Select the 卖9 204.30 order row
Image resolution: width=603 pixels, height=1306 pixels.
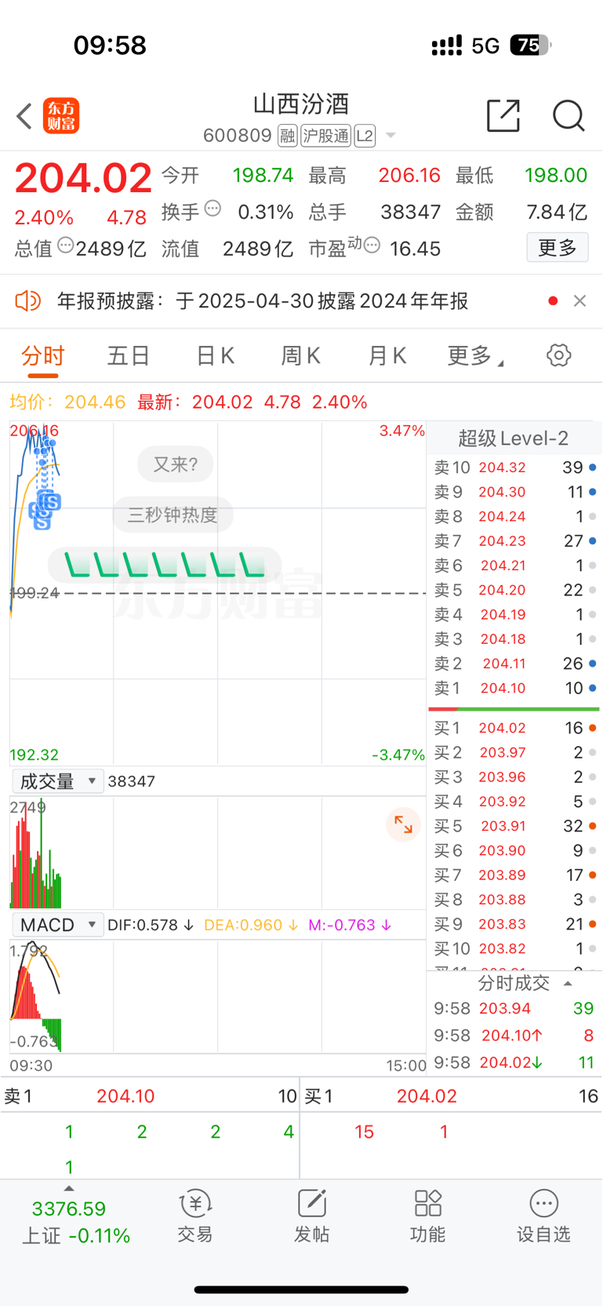[x=514, y=492]
